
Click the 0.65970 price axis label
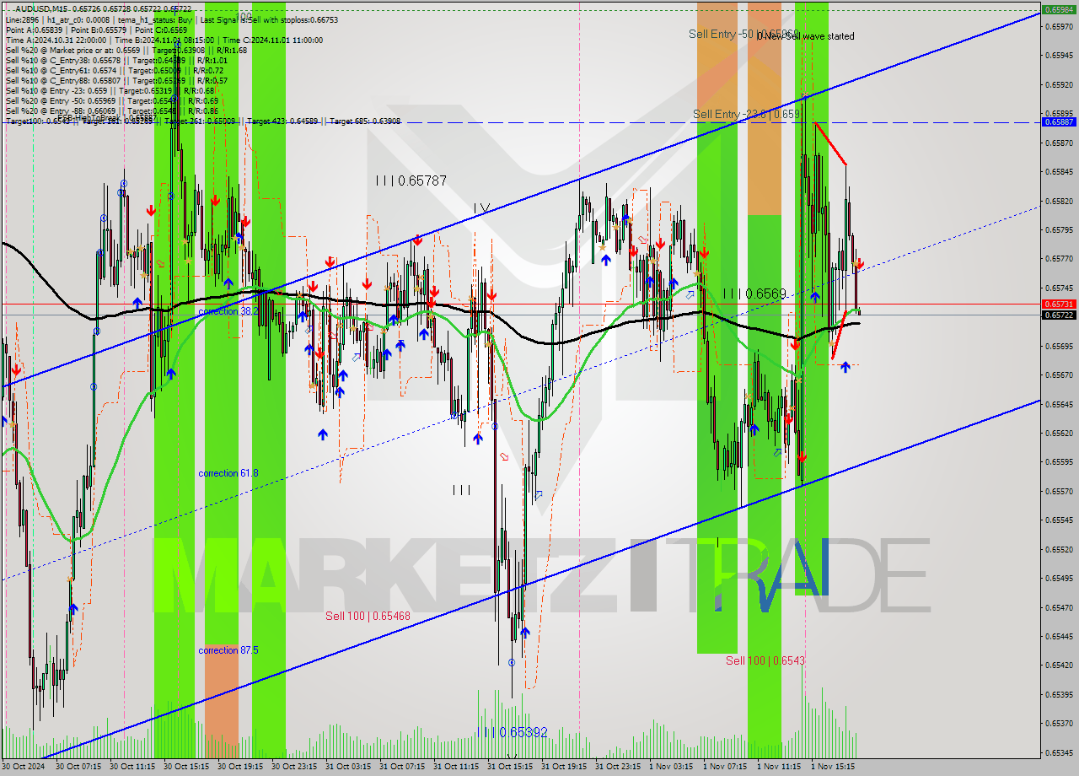[x=1059, y=26]
